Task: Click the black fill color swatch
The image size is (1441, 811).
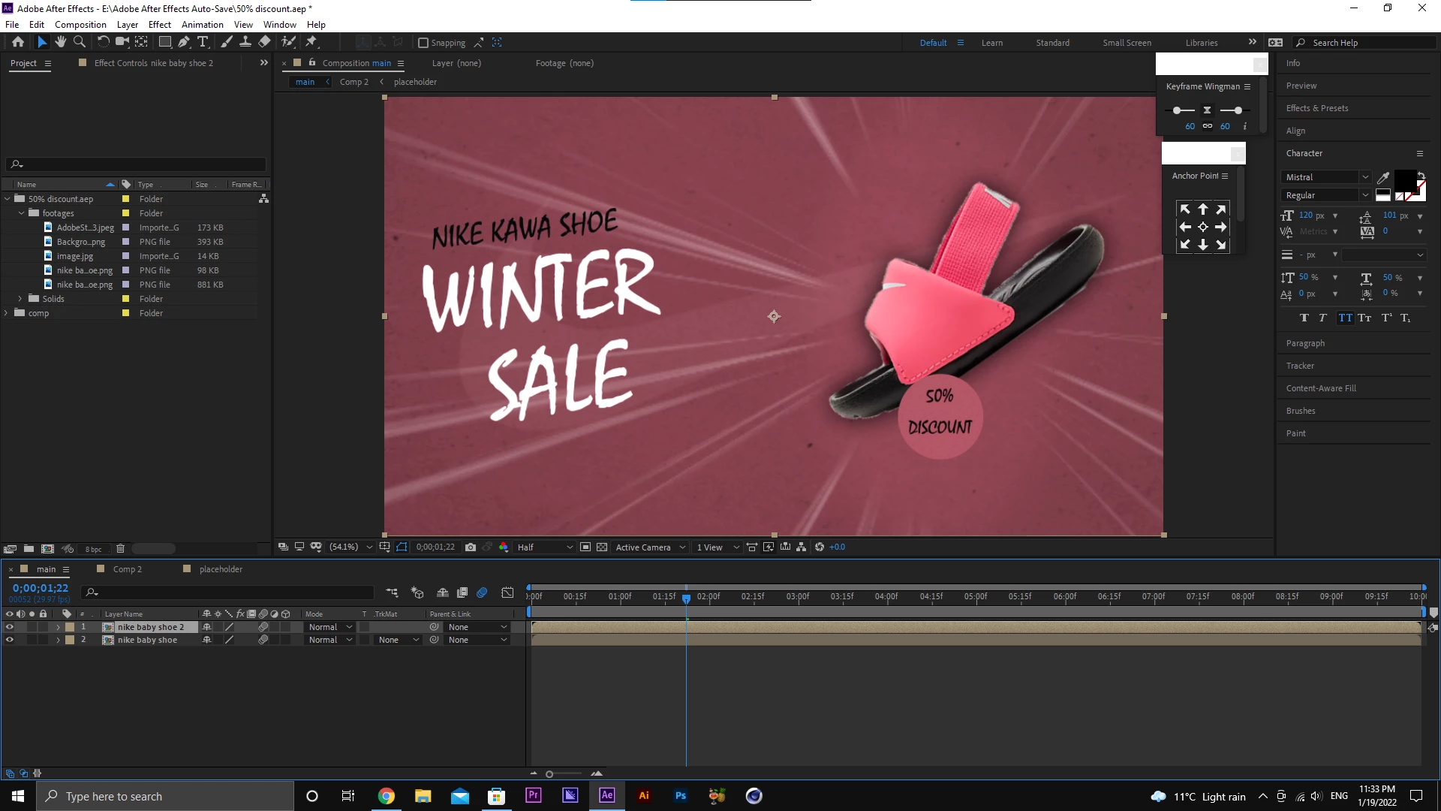Action: pos(1404,180)
